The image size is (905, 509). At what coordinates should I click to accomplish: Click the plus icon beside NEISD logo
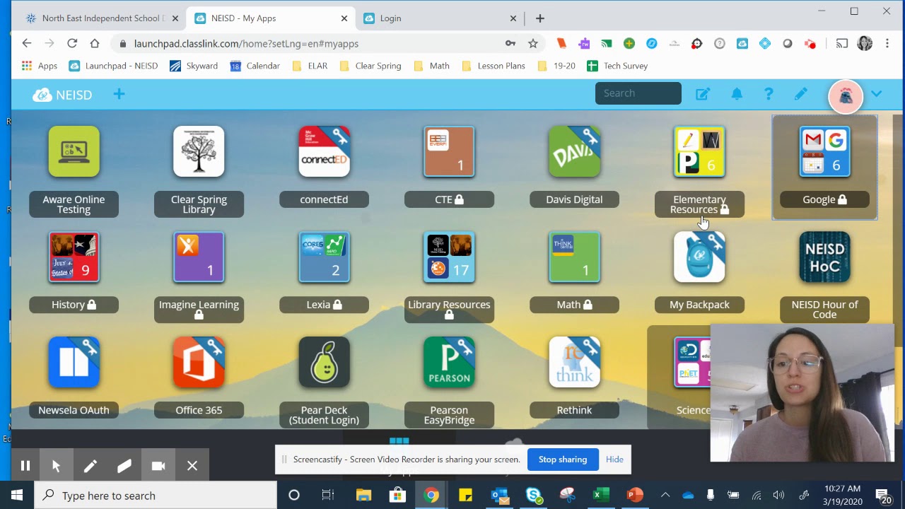[x=119, y=94]
